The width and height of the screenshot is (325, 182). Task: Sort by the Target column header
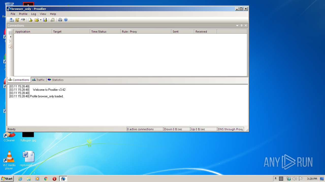point(71,32)
